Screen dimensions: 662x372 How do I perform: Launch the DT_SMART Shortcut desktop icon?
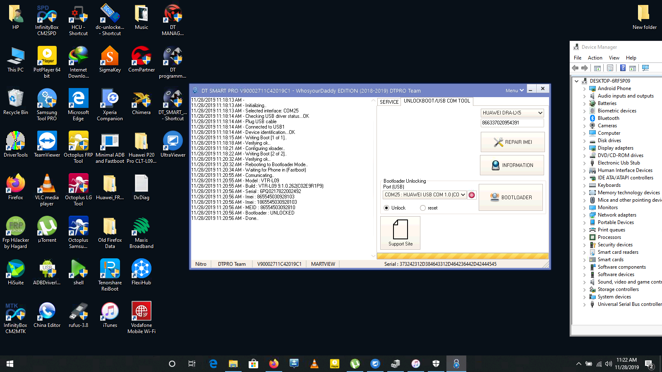(x=173, y=105)
